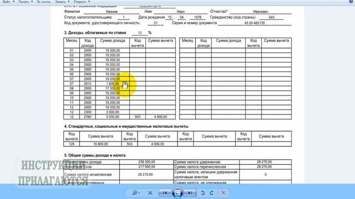
Task: Click month cell "11" in income table
Action: 72,103
